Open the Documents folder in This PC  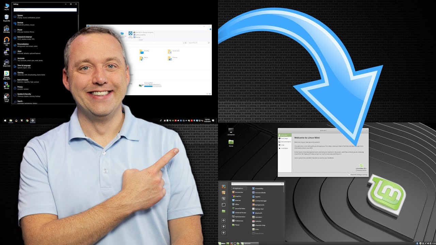click(173, 51)
